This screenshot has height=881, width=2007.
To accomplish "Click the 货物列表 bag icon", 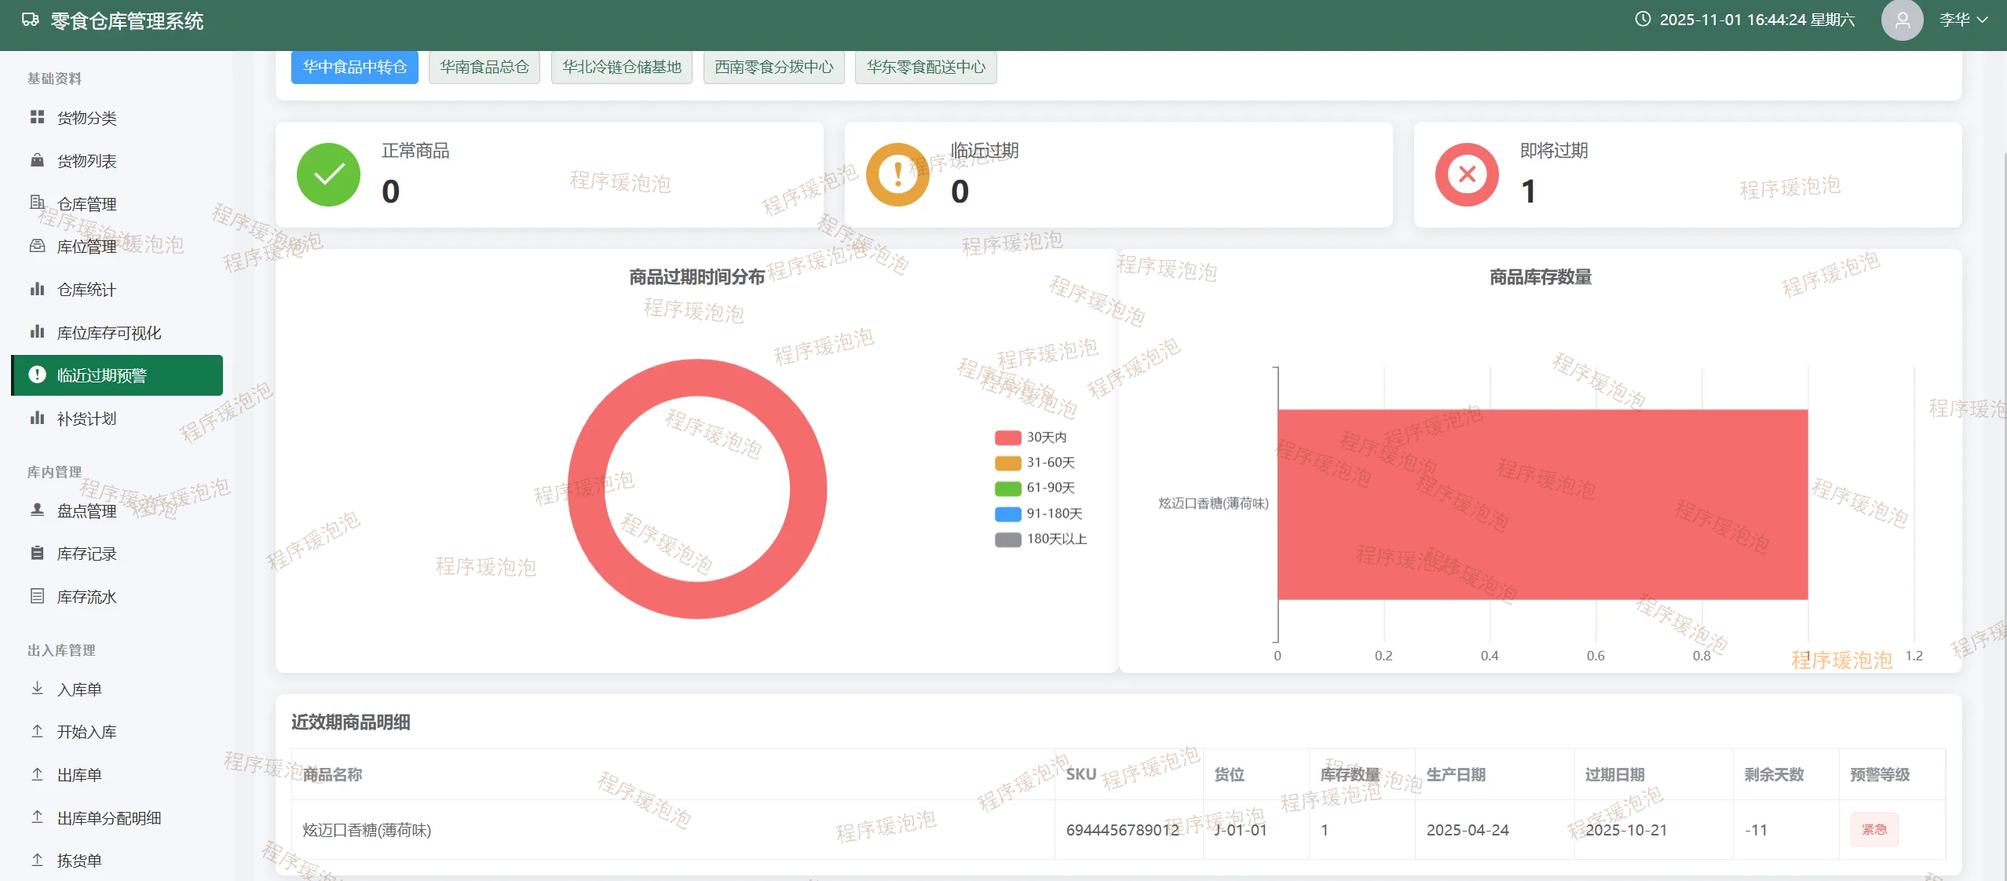I will click(x=37, y=160).
